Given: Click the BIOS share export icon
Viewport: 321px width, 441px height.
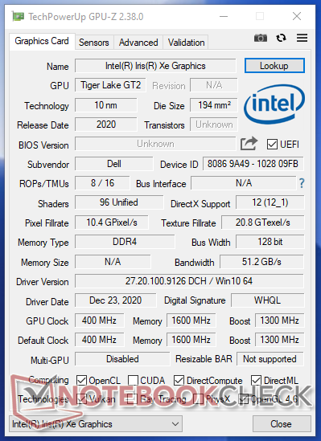Looking at the screenshot, I should [x=249, y=144].
